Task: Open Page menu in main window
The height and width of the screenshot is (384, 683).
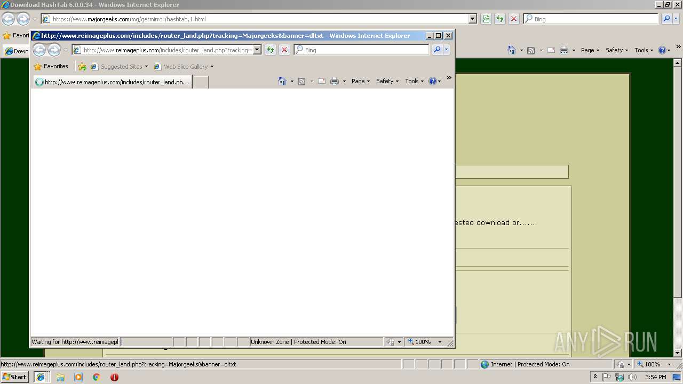Action: [590, 50]
